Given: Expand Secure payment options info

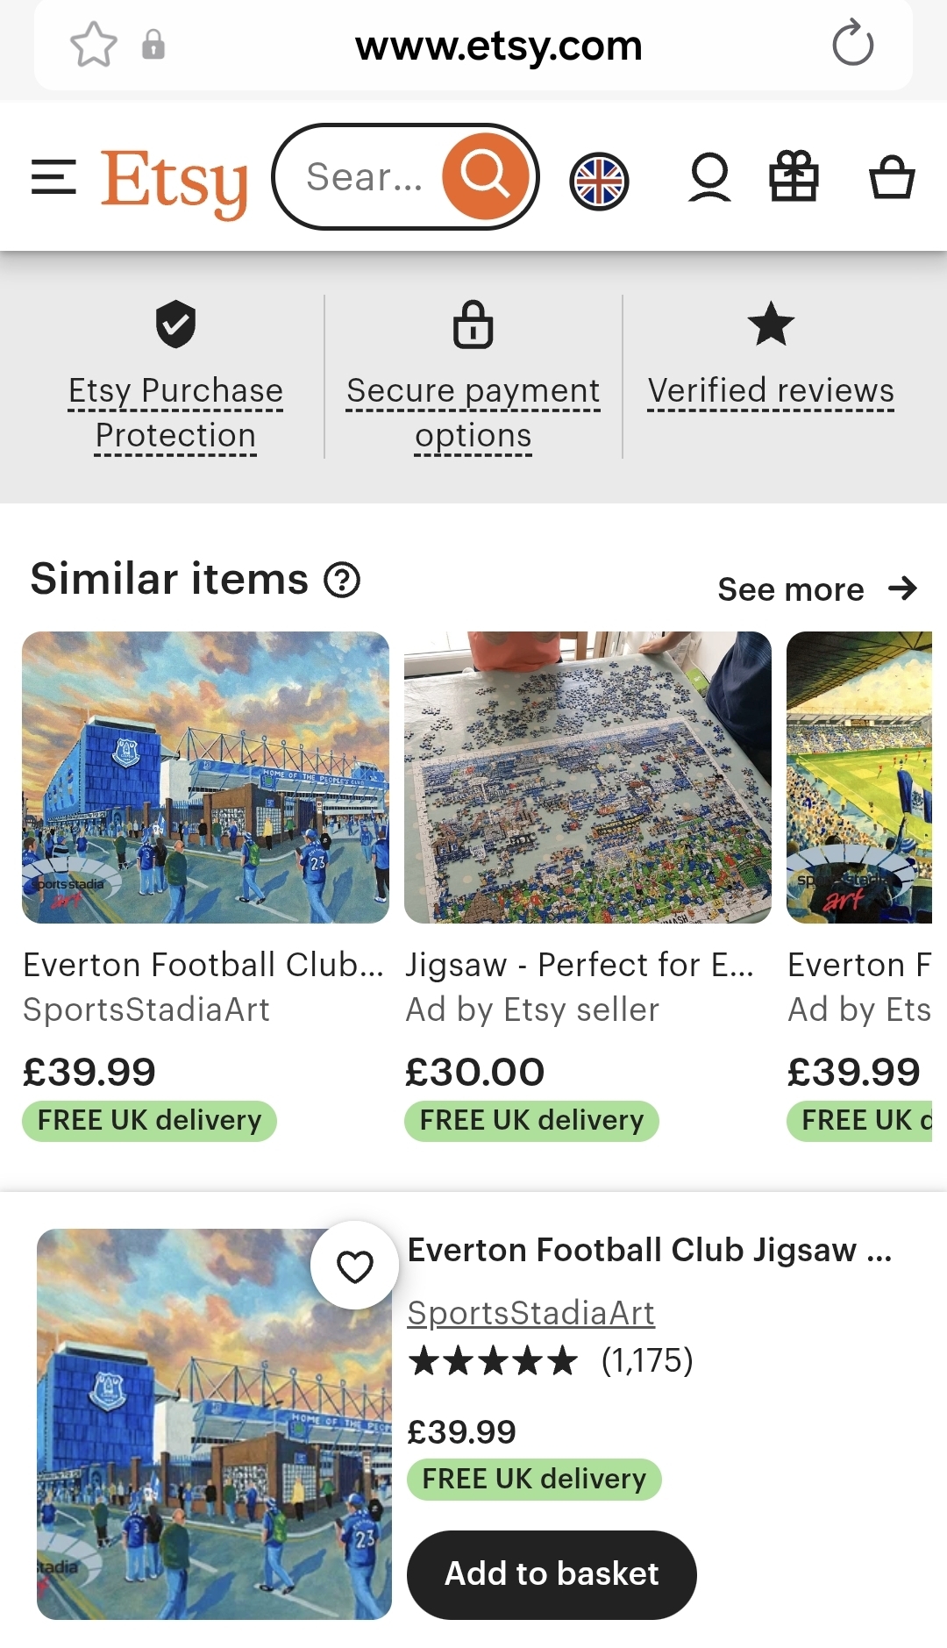Looking at the screenshot, I should click(473, 412).
